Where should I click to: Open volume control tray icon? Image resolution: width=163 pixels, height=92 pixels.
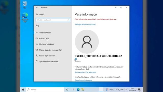click(122, 90)
